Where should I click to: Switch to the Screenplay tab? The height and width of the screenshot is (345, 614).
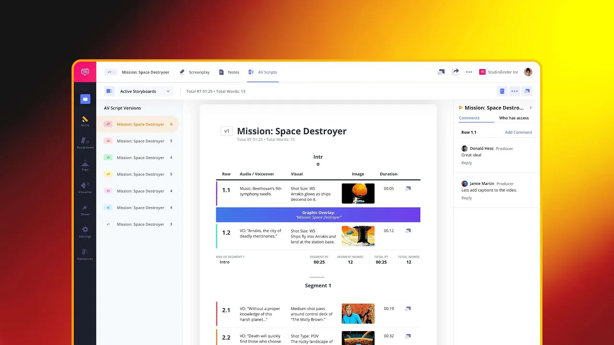click(x=195, y=72)
